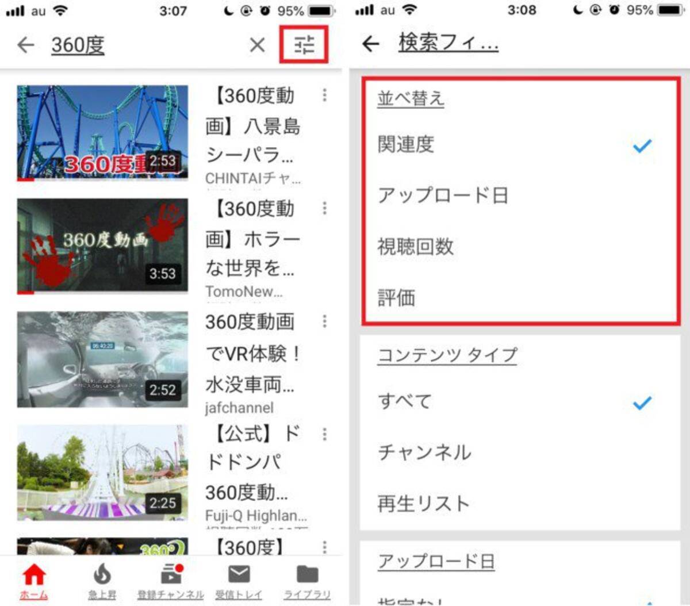Open 【公式】ドドンパ 360度動 title

pyautogui.click(x=253, y=463)
